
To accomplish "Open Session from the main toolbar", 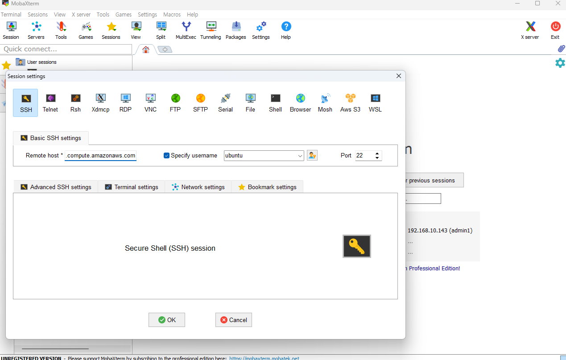I will click(x=11, y=30).
